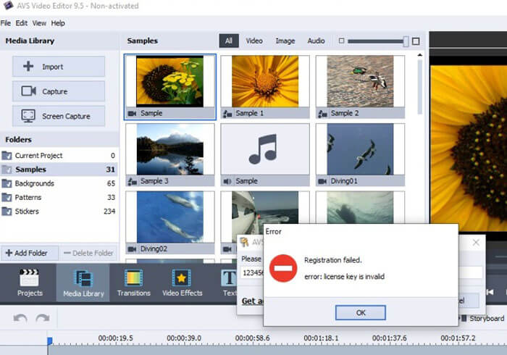Screen dimensions: 507x355
Task: Select the Samples folder
Action: tap(59, 170)
